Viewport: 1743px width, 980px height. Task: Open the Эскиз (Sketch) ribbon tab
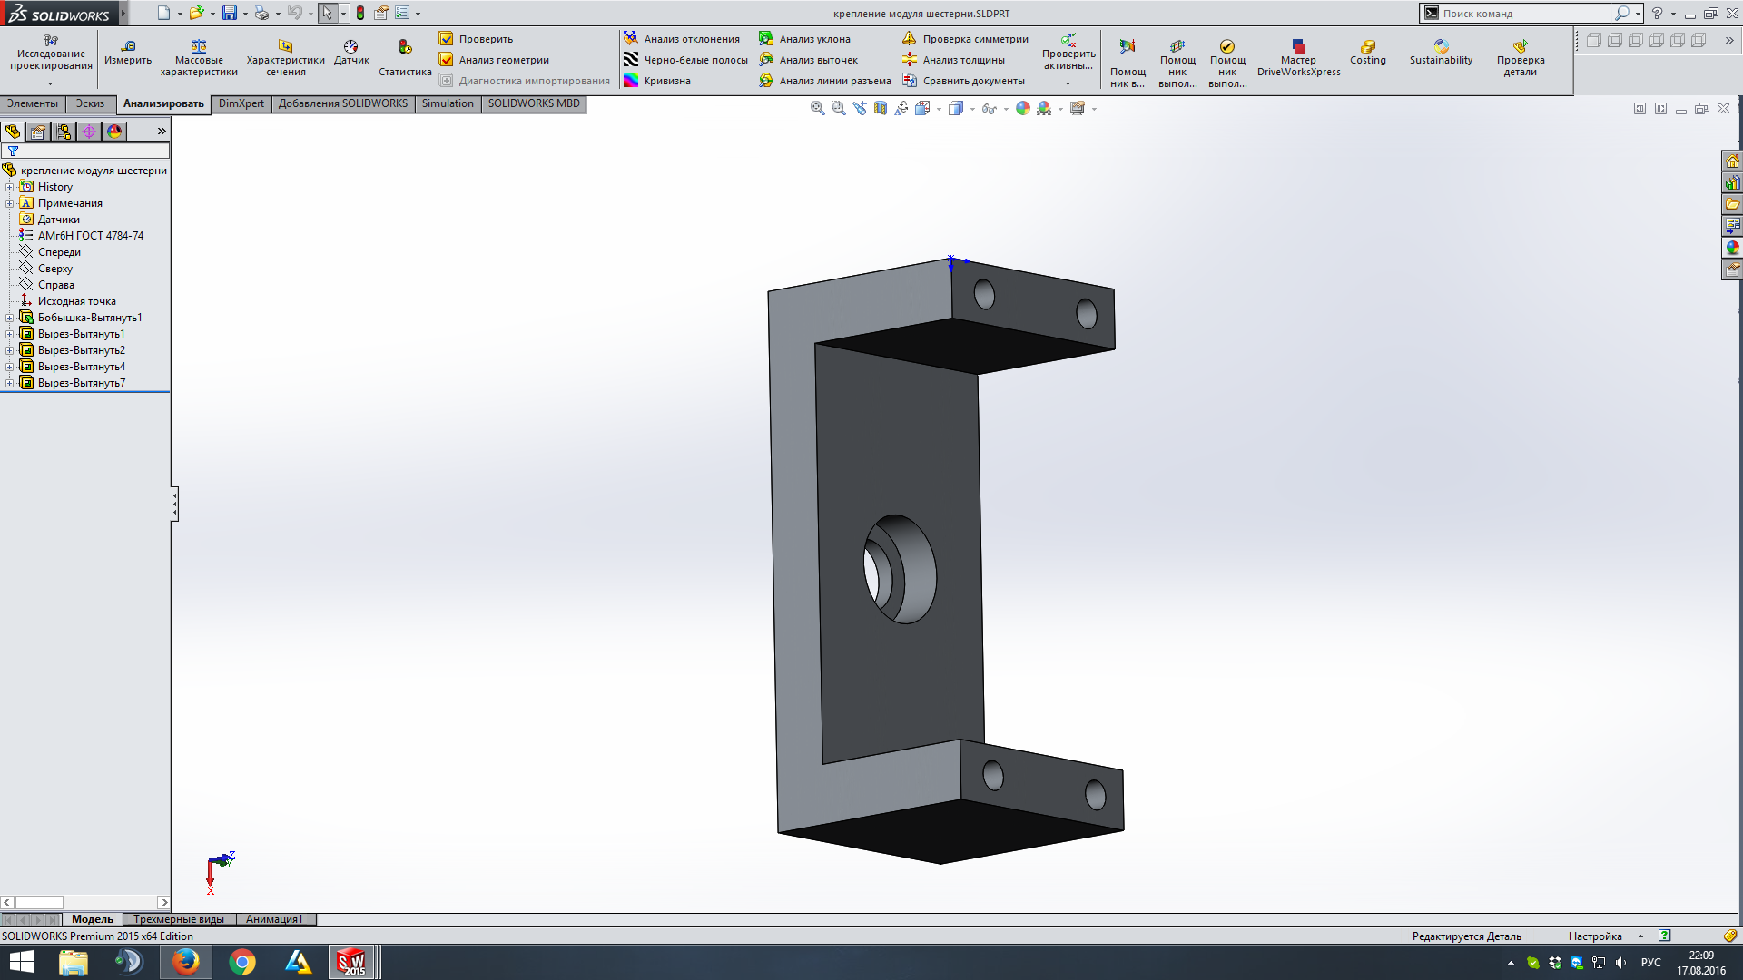(x=90, y=103)
